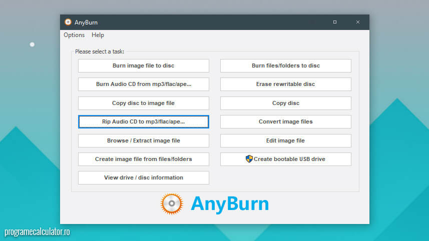429x241 pixels.
Task: Click the AnyBurn title bar app icon
Action: [68, 22]
